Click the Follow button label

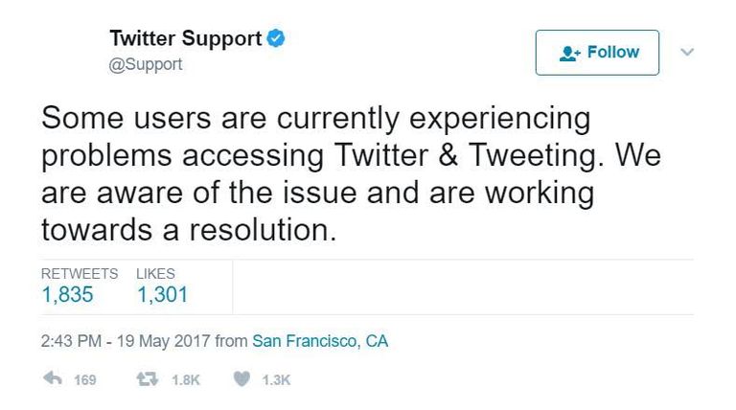pyautogui.click(x=612, y=53)
